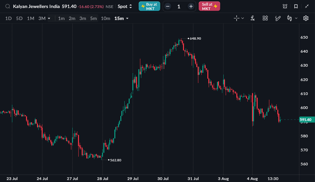The width and height of the screenshot is (315, 182).
Task: Select the 1D time range
Action: (x=8, y=18)
